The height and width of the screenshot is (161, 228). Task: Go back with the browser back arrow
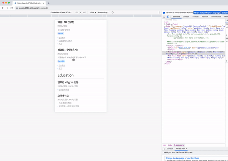pyautogui.click(x=3, y=8)
